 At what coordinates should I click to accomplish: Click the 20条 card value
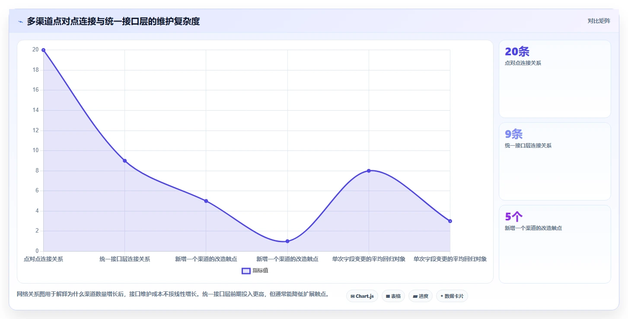point(517,52)
